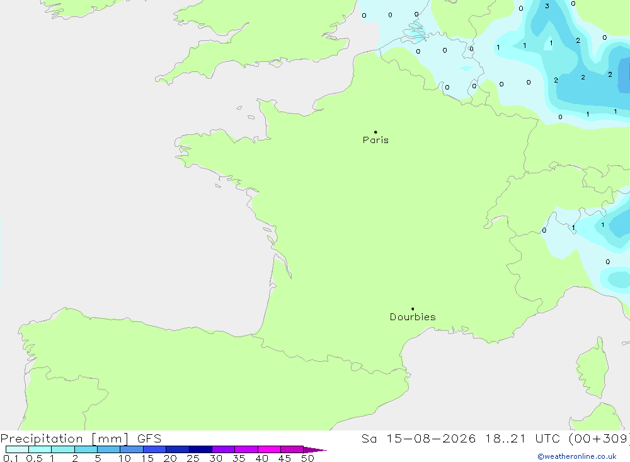
Task: Pick the bright magenta 40–45 legend swatch
Action: pos(269,449)
